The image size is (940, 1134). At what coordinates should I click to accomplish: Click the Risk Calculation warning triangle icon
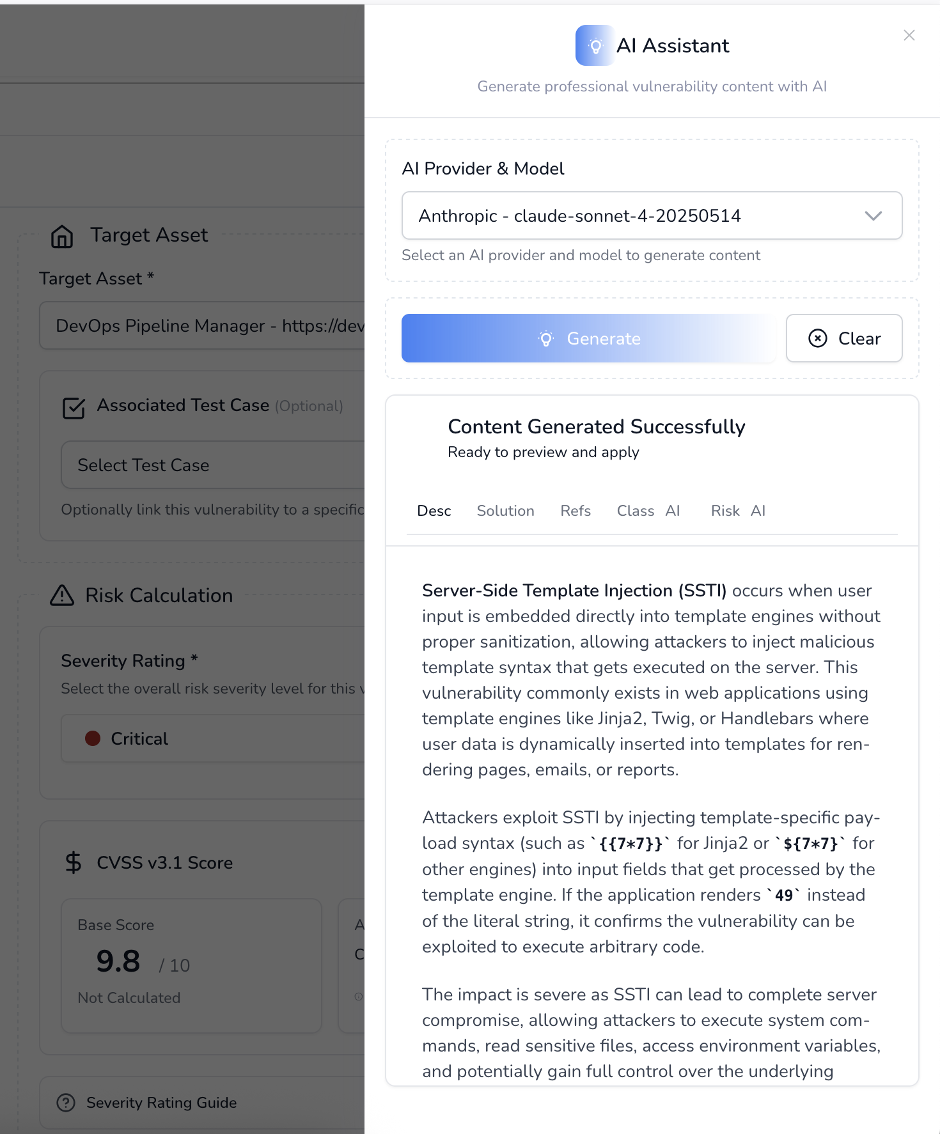(x=62, y=596)
